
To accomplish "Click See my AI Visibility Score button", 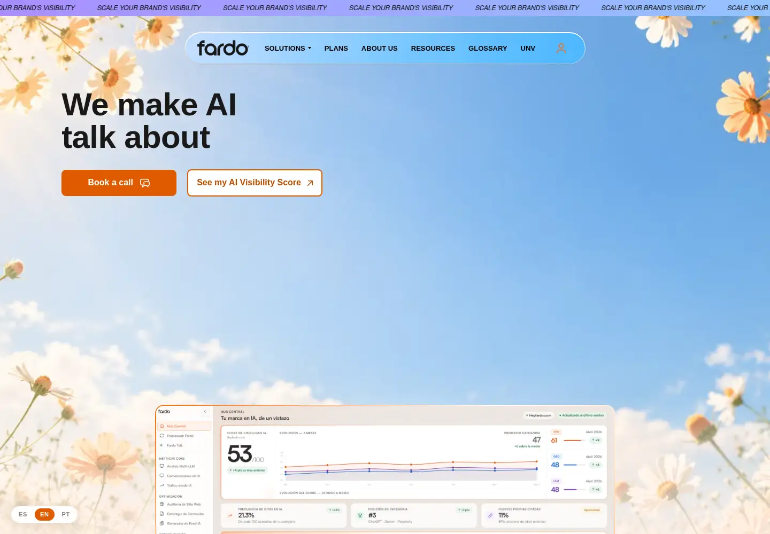I will 255,183.
